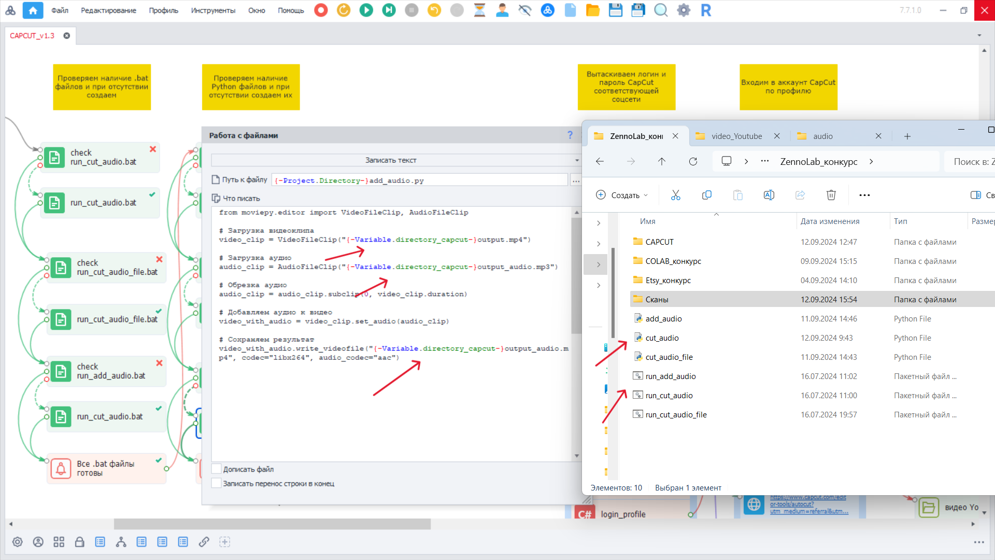Select the cut_audio Python file
The height and width of the screenshot is (560, 995).
pyautogui.click(x=662, y=338)
